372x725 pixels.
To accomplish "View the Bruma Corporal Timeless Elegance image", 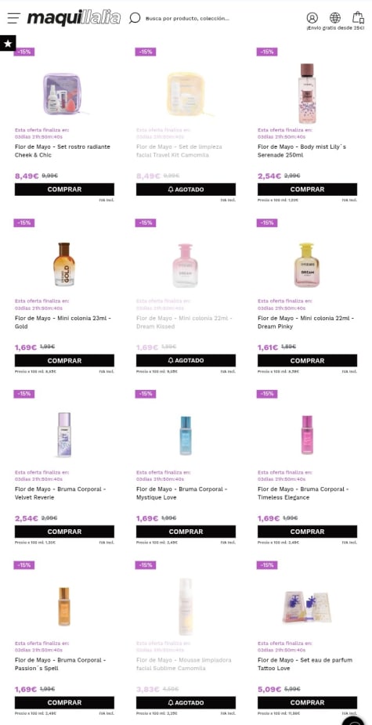I will pyautogui.click(x=307, y=435).
